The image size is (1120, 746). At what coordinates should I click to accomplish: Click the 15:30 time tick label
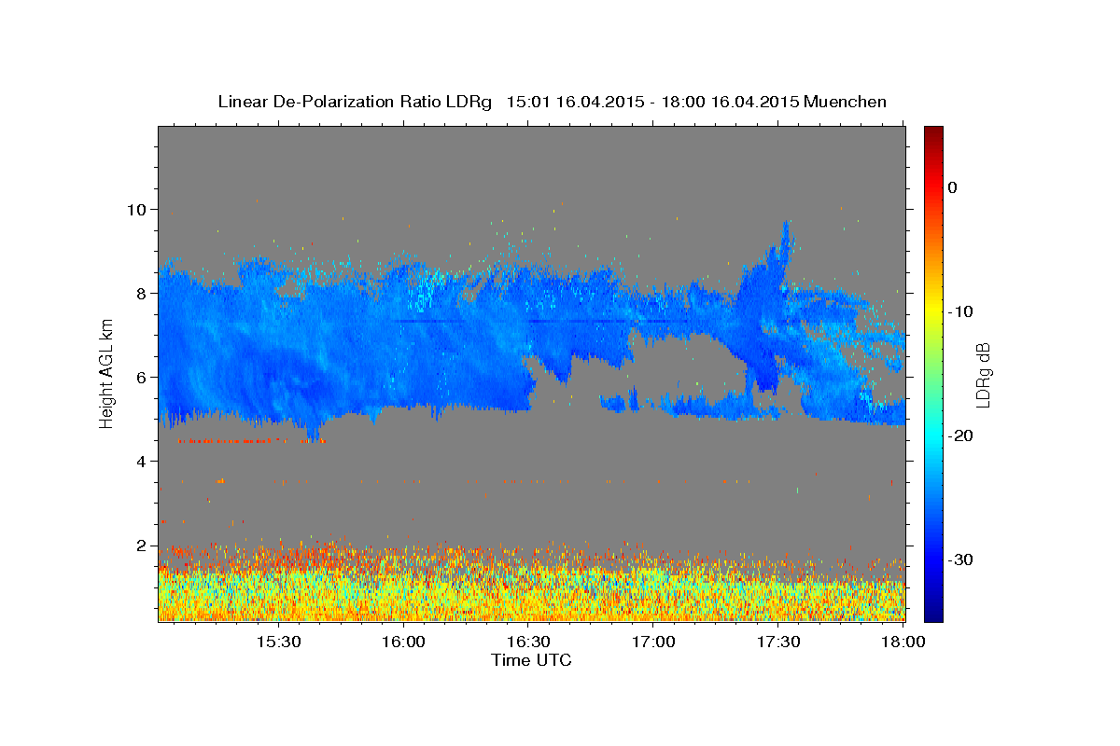point(278,642)
